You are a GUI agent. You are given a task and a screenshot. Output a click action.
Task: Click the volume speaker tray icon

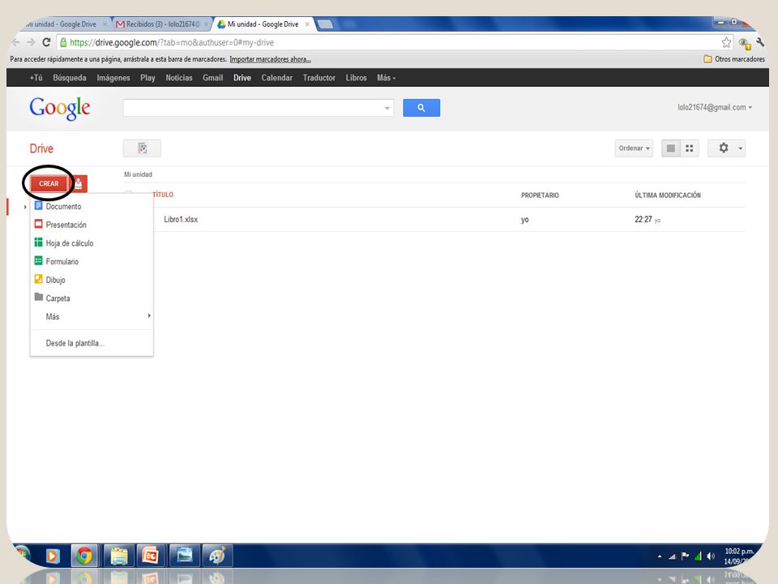(x=711, y=556)
